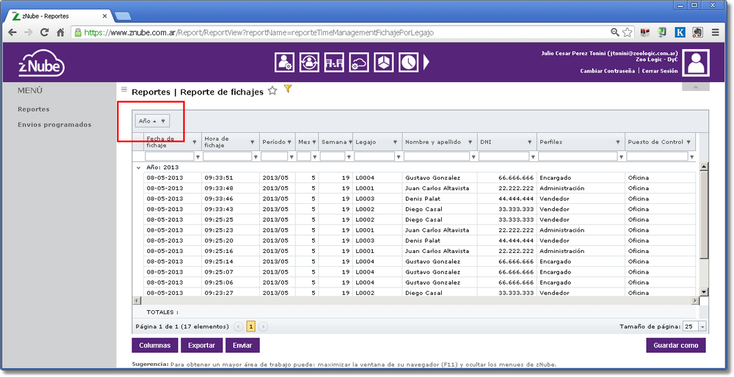Open Reportes in the left menu
The height and width of the screenshot is (377, 734).
click(x=34, y=109)
